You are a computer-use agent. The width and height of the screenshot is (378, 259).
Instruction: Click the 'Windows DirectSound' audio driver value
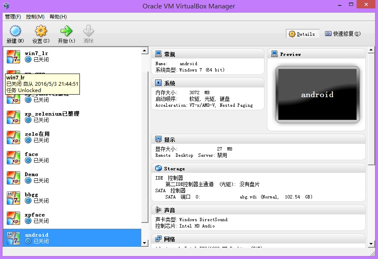(203, 220)
